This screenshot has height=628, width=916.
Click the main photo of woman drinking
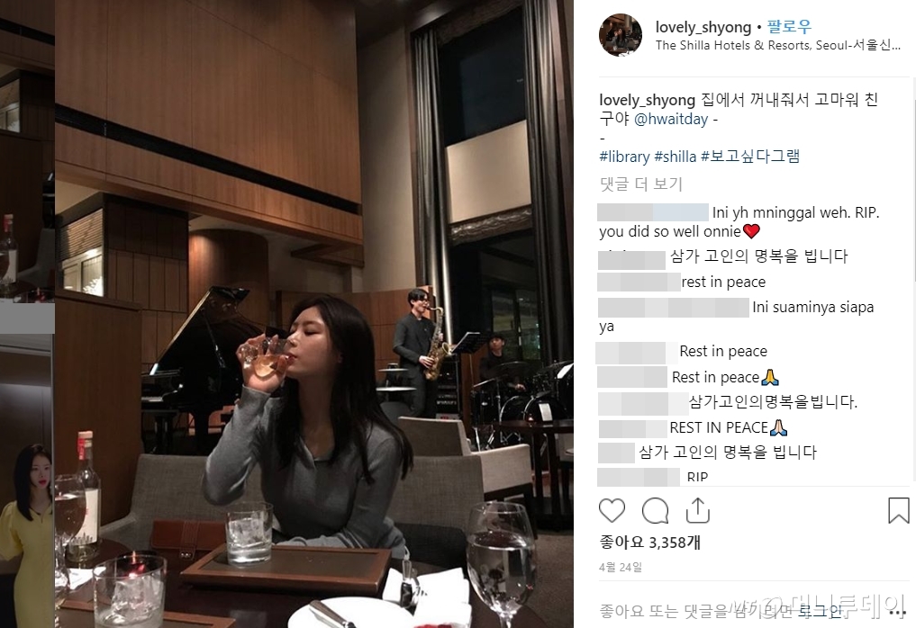tap(314, 314)
